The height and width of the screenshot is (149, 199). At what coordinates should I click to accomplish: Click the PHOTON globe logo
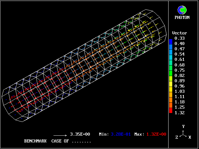[x=184, y=10]
